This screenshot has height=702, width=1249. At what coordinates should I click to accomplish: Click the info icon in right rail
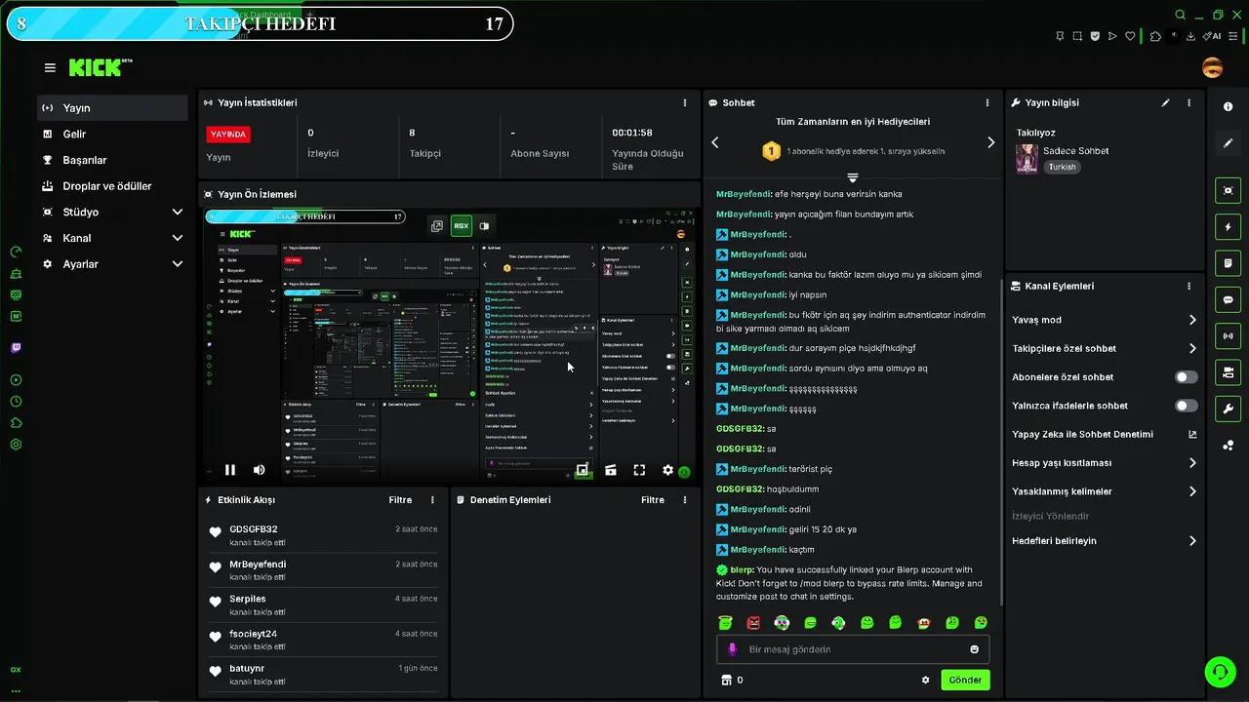[x=1229, y=106]
